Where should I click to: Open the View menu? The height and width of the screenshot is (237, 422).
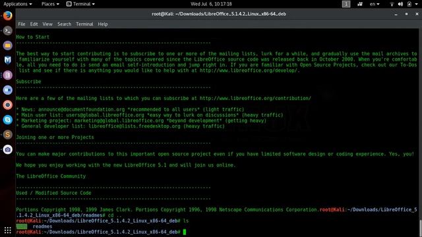(x=47, y=24)
